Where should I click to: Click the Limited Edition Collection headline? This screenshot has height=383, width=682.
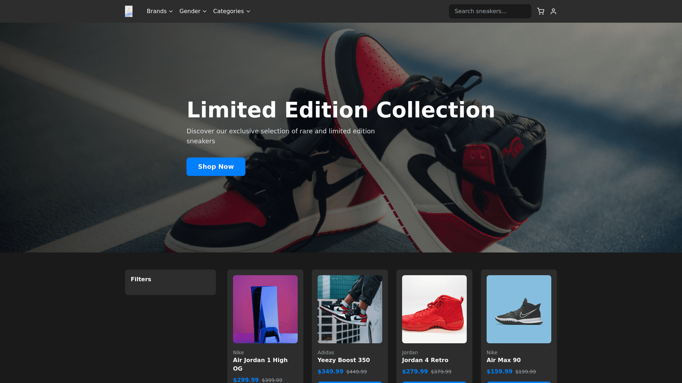point(341,110)
